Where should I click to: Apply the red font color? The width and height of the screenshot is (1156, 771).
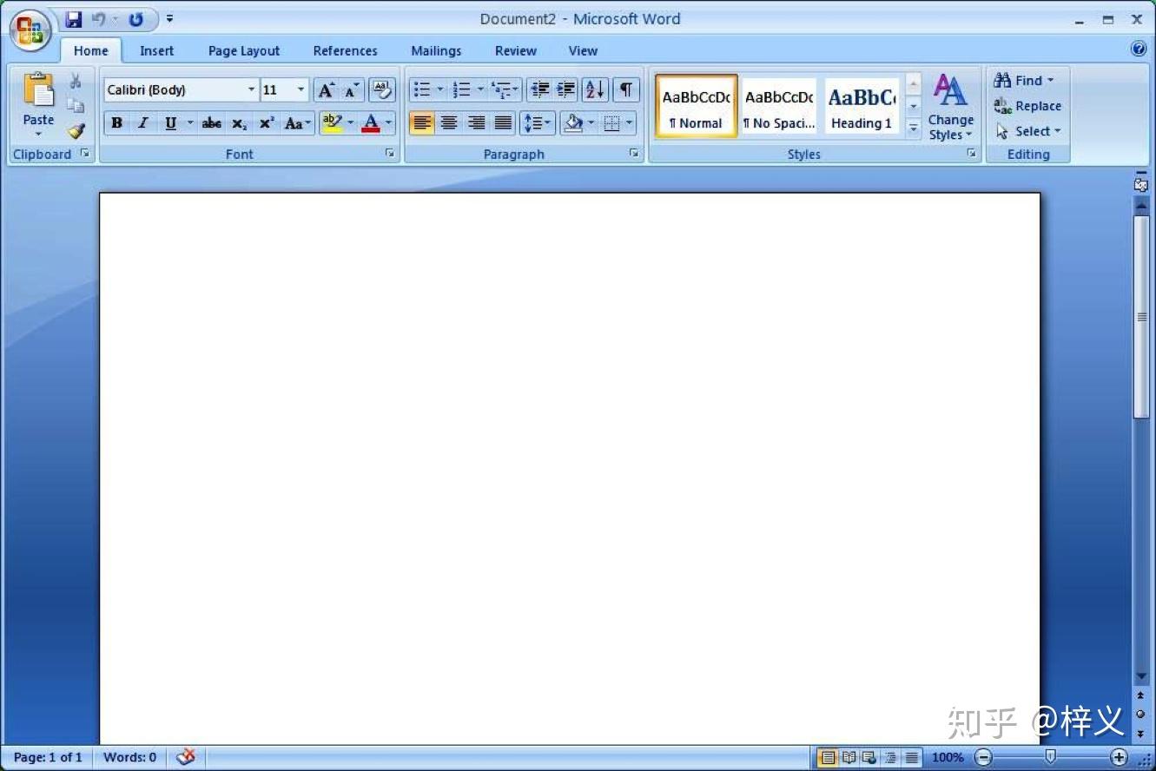pos(371,123)
